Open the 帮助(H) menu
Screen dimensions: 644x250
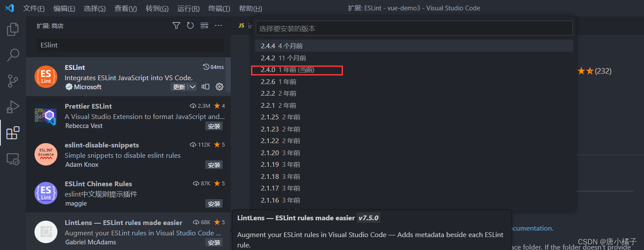coord(250,8)
